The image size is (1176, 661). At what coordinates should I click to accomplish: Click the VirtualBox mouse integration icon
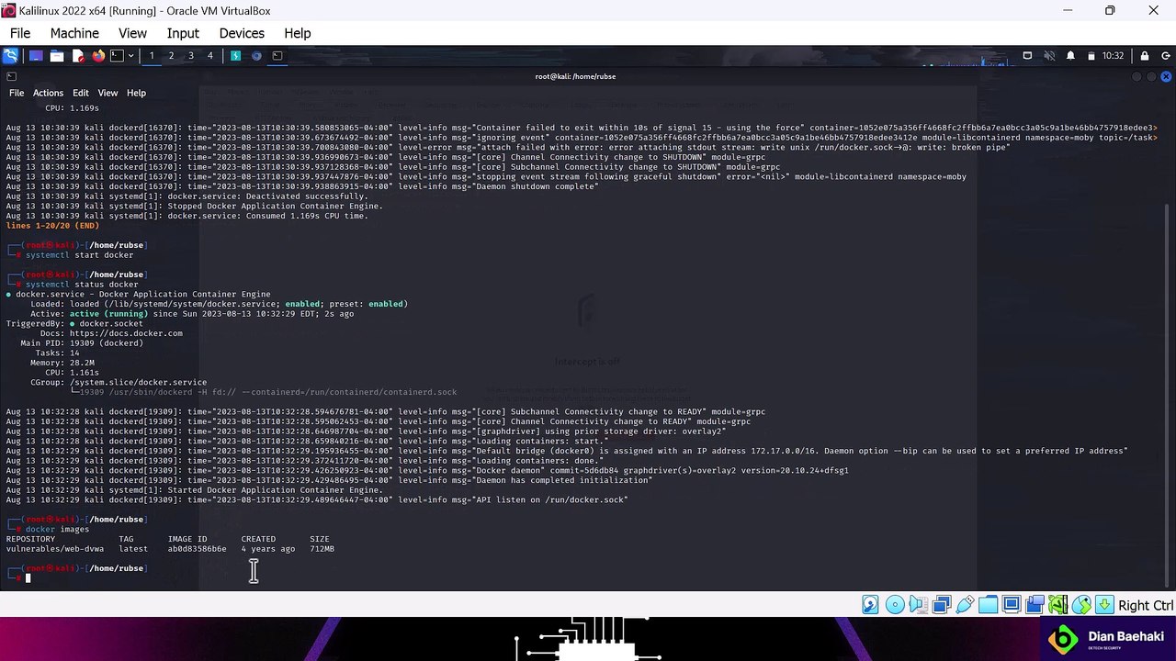[x=1081, y=605]
